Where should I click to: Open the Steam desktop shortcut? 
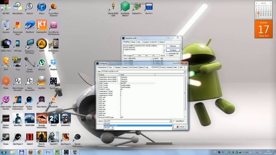pyautogui.click(x=6, y=138)
